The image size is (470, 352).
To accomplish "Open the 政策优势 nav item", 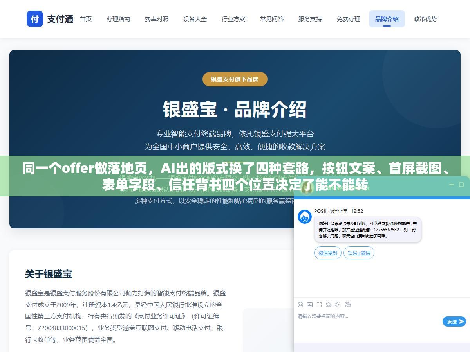I will (x=425, y=19).
